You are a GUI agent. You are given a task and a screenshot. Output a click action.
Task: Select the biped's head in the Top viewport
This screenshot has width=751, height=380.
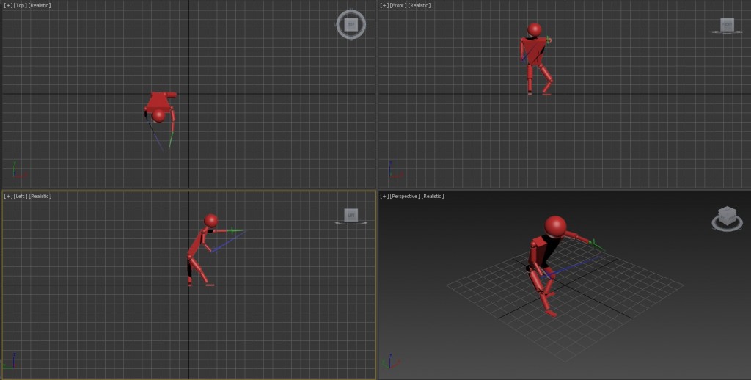point(158,114)
